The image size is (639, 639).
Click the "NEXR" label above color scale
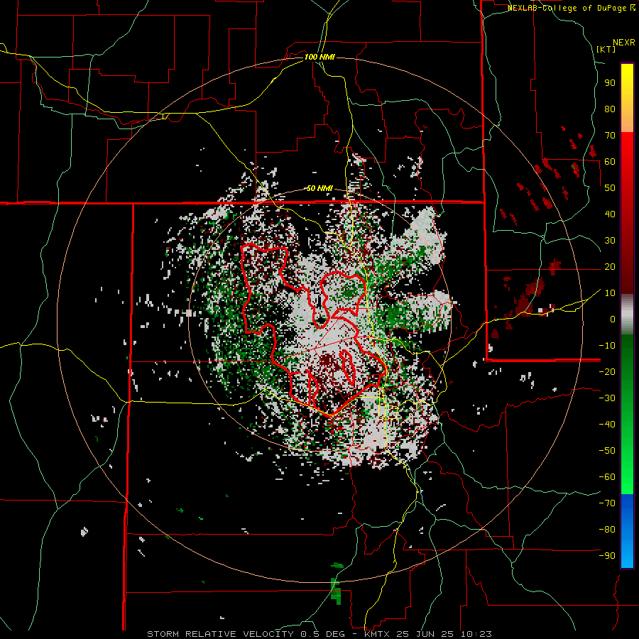(624, 43)
